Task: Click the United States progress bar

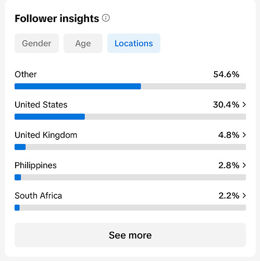Action: point(130,116)
